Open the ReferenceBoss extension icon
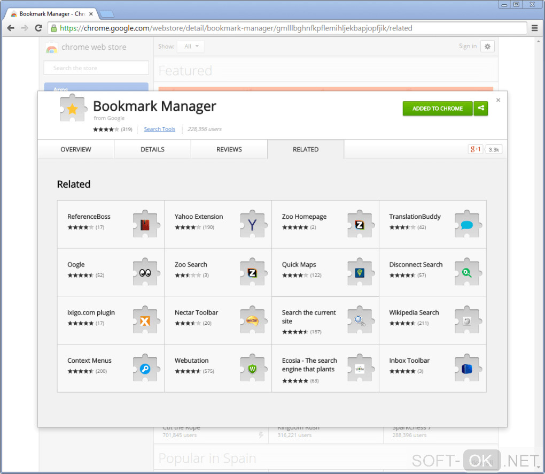The width and height of the screenshot is (545, 474). (146, 224)
